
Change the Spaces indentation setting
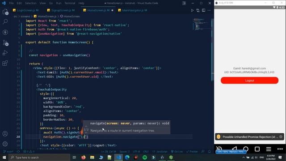[124, 152]
